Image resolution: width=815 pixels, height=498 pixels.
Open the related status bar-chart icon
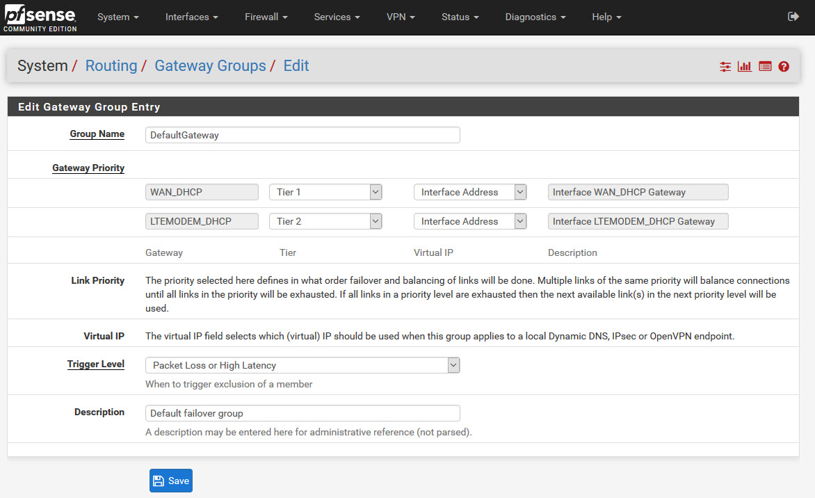[x=745, y=67]
